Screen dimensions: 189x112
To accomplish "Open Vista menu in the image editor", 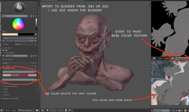I will point(160,59).
